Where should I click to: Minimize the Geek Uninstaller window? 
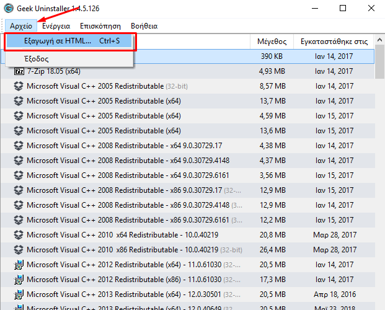click(315, 8)
